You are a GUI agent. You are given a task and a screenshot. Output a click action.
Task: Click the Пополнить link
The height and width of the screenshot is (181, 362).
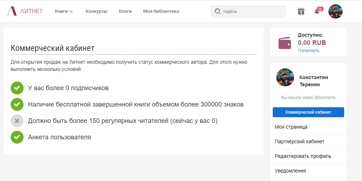[x=308, y=51]
